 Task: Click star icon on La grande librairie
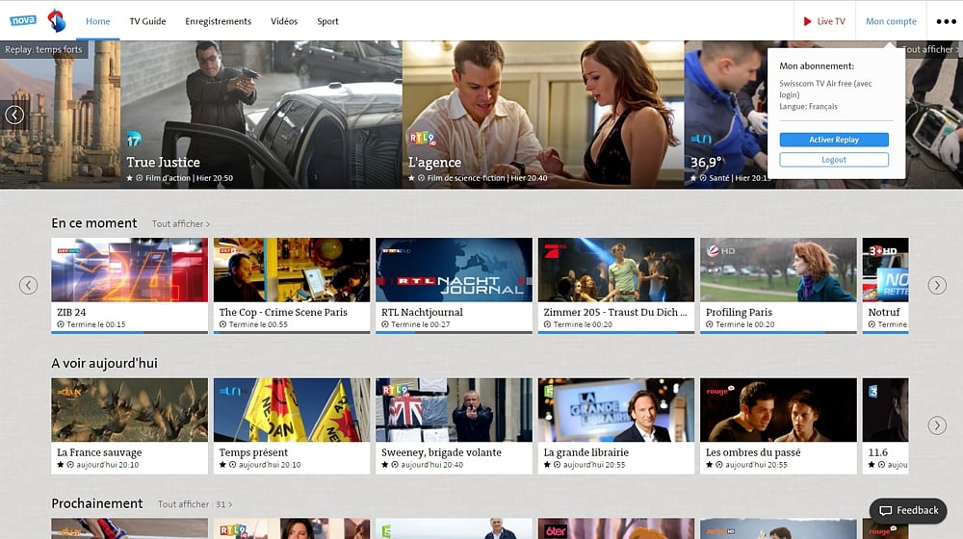547,465
